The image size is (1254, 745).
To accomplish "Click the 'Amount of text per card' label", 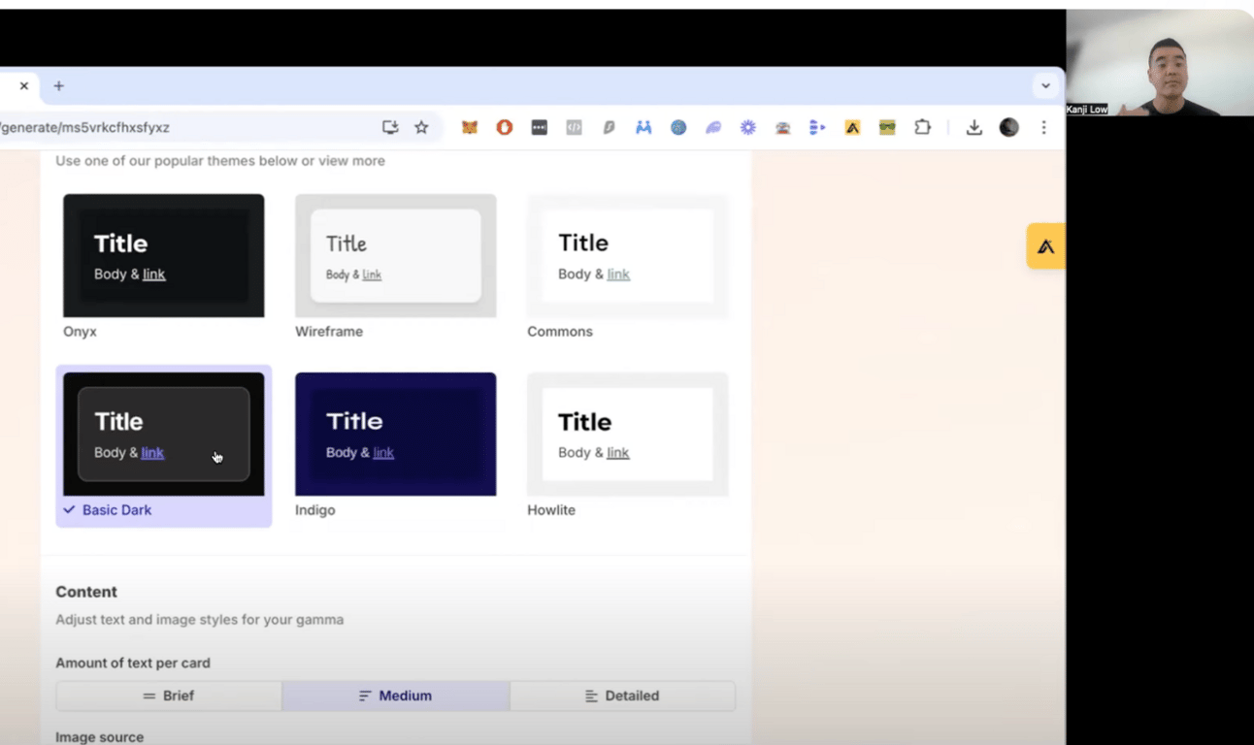I will tap(133, 664).
